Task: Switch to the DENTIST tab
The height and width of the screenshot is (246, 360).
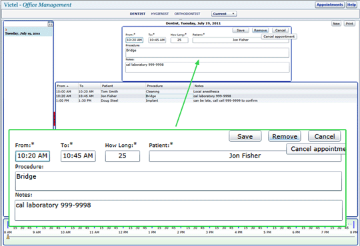Action: 137,14
